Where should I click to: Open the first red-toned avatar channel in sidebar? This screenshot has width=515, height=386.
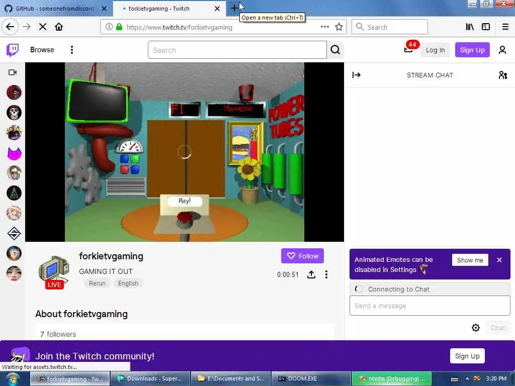[x=14, y=92]
